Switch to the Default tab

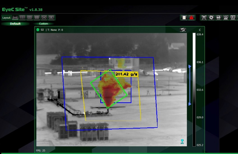(x=15, y=24)
